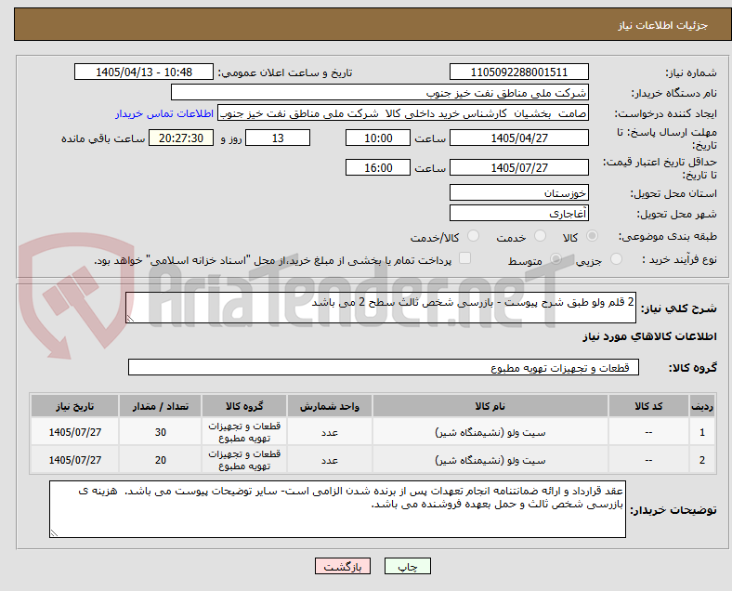Click the announcement date field 1405/04/13 - 10:48
Image resolution: width=732 pixels, height=591 pixels.
tap(144, 72)
